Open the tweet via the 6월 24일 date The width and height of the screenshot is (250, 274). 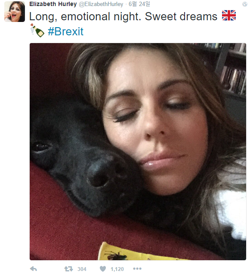(x=139, y=4)
